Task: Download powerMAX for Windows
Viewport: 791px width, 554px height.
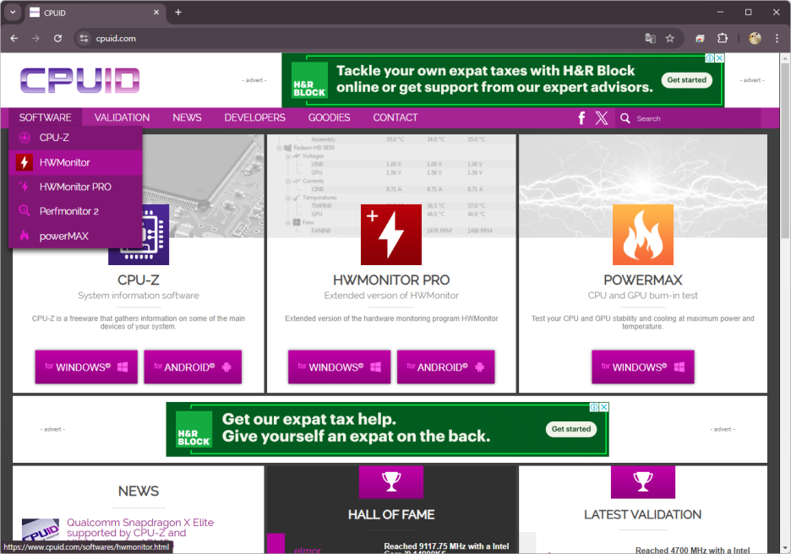Action: 642,367
